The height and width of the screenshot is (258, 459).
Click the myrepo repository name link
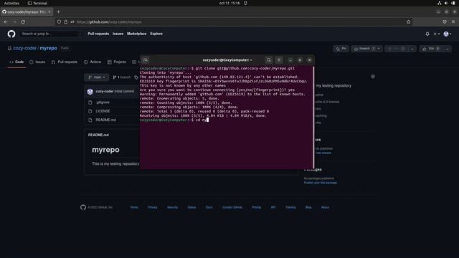49,48
